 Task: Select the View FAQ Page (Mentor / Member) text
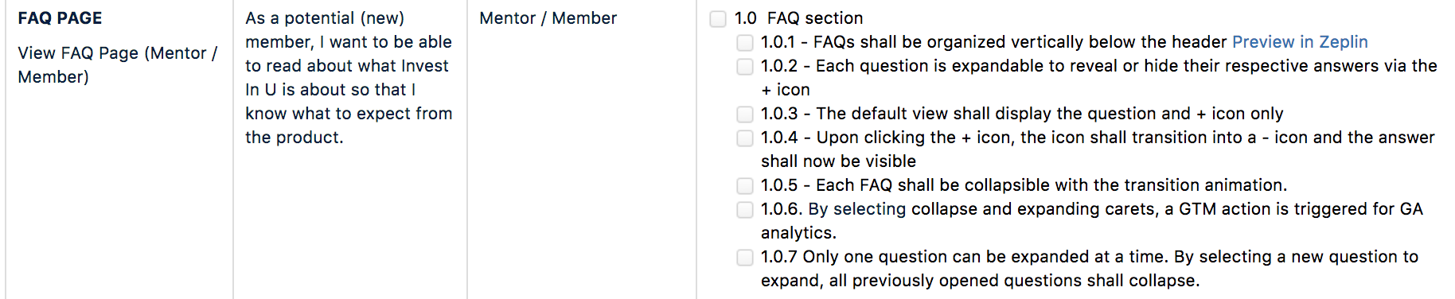point(117,65)
